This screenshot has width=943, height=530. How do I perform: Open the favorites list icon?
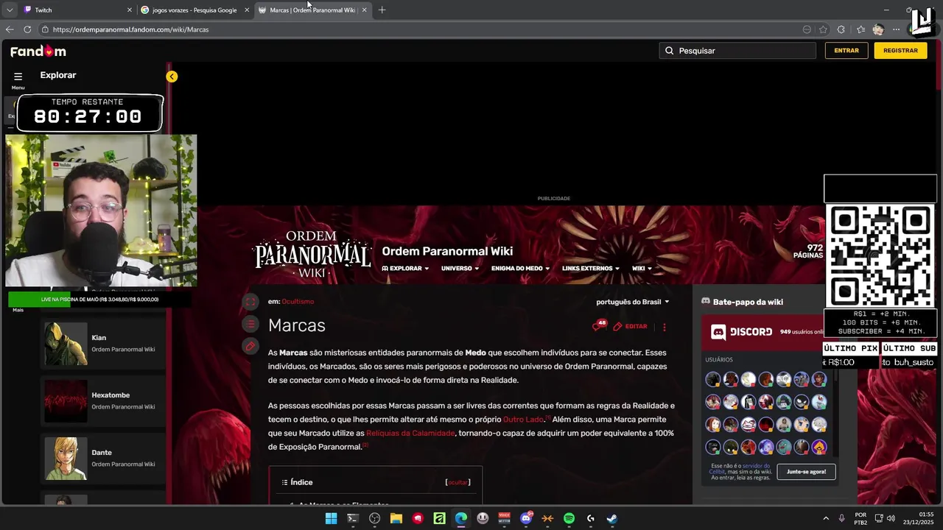pyautogui.click(x=860, y=29)
